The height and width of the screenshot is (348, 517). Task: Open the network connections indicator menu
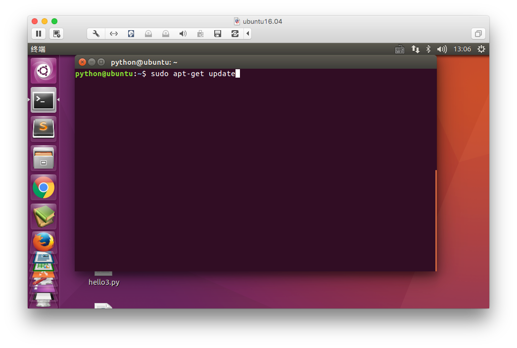[x=416, y=49]
